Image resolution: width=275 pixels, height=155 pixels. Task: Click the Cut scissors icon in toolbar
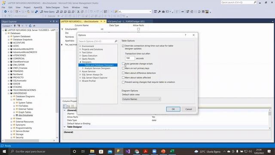tap(78, 12)
